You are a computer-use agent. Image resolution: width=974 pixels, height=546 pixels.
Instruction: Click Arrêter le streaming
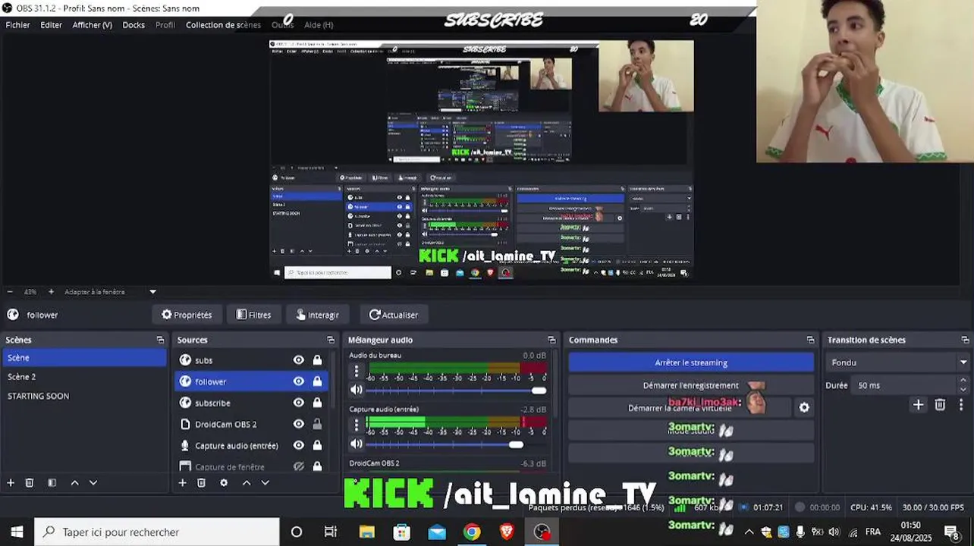[691, 362]
